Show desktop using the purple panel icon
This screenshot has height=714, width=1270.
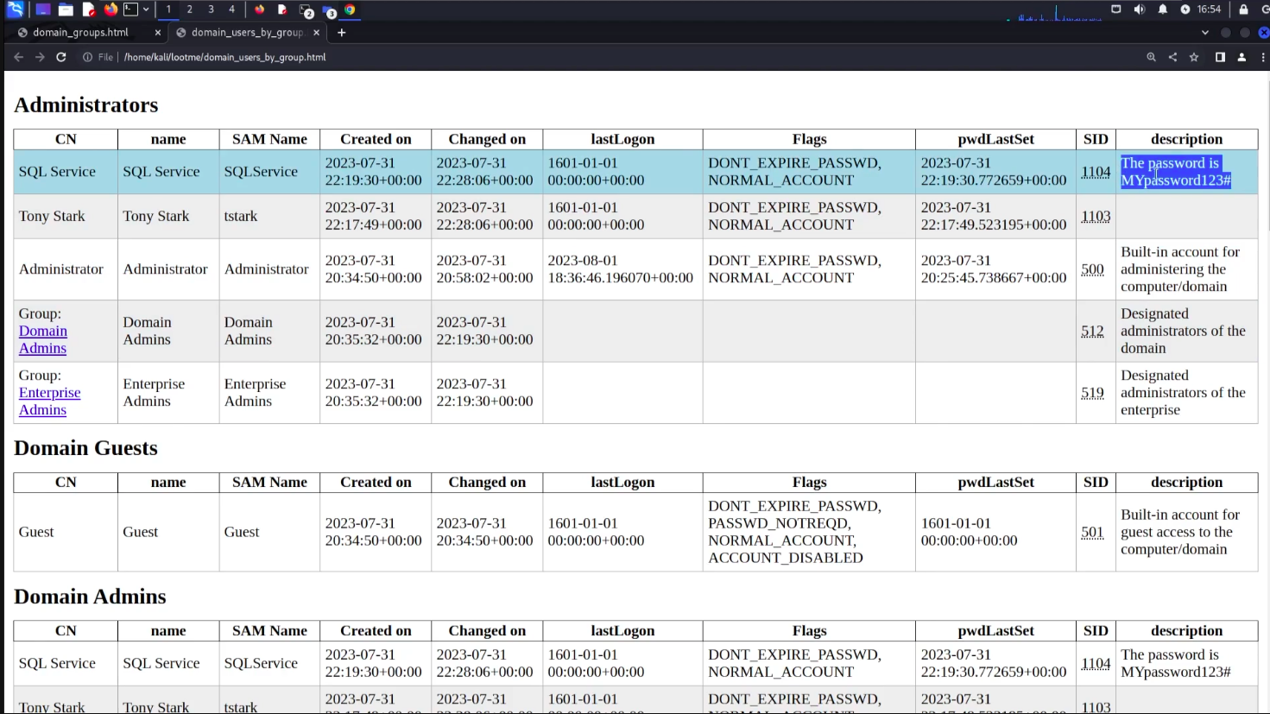[42, 9]
